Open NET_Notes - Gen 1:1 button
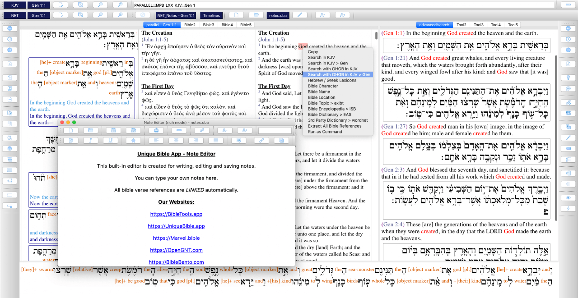 tap(176, 15)
